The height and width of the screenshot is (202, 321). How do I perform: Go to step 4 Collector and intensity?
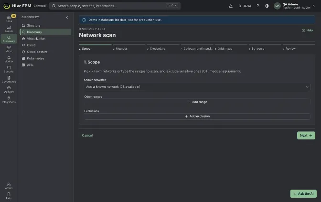(x=197, y=47)
